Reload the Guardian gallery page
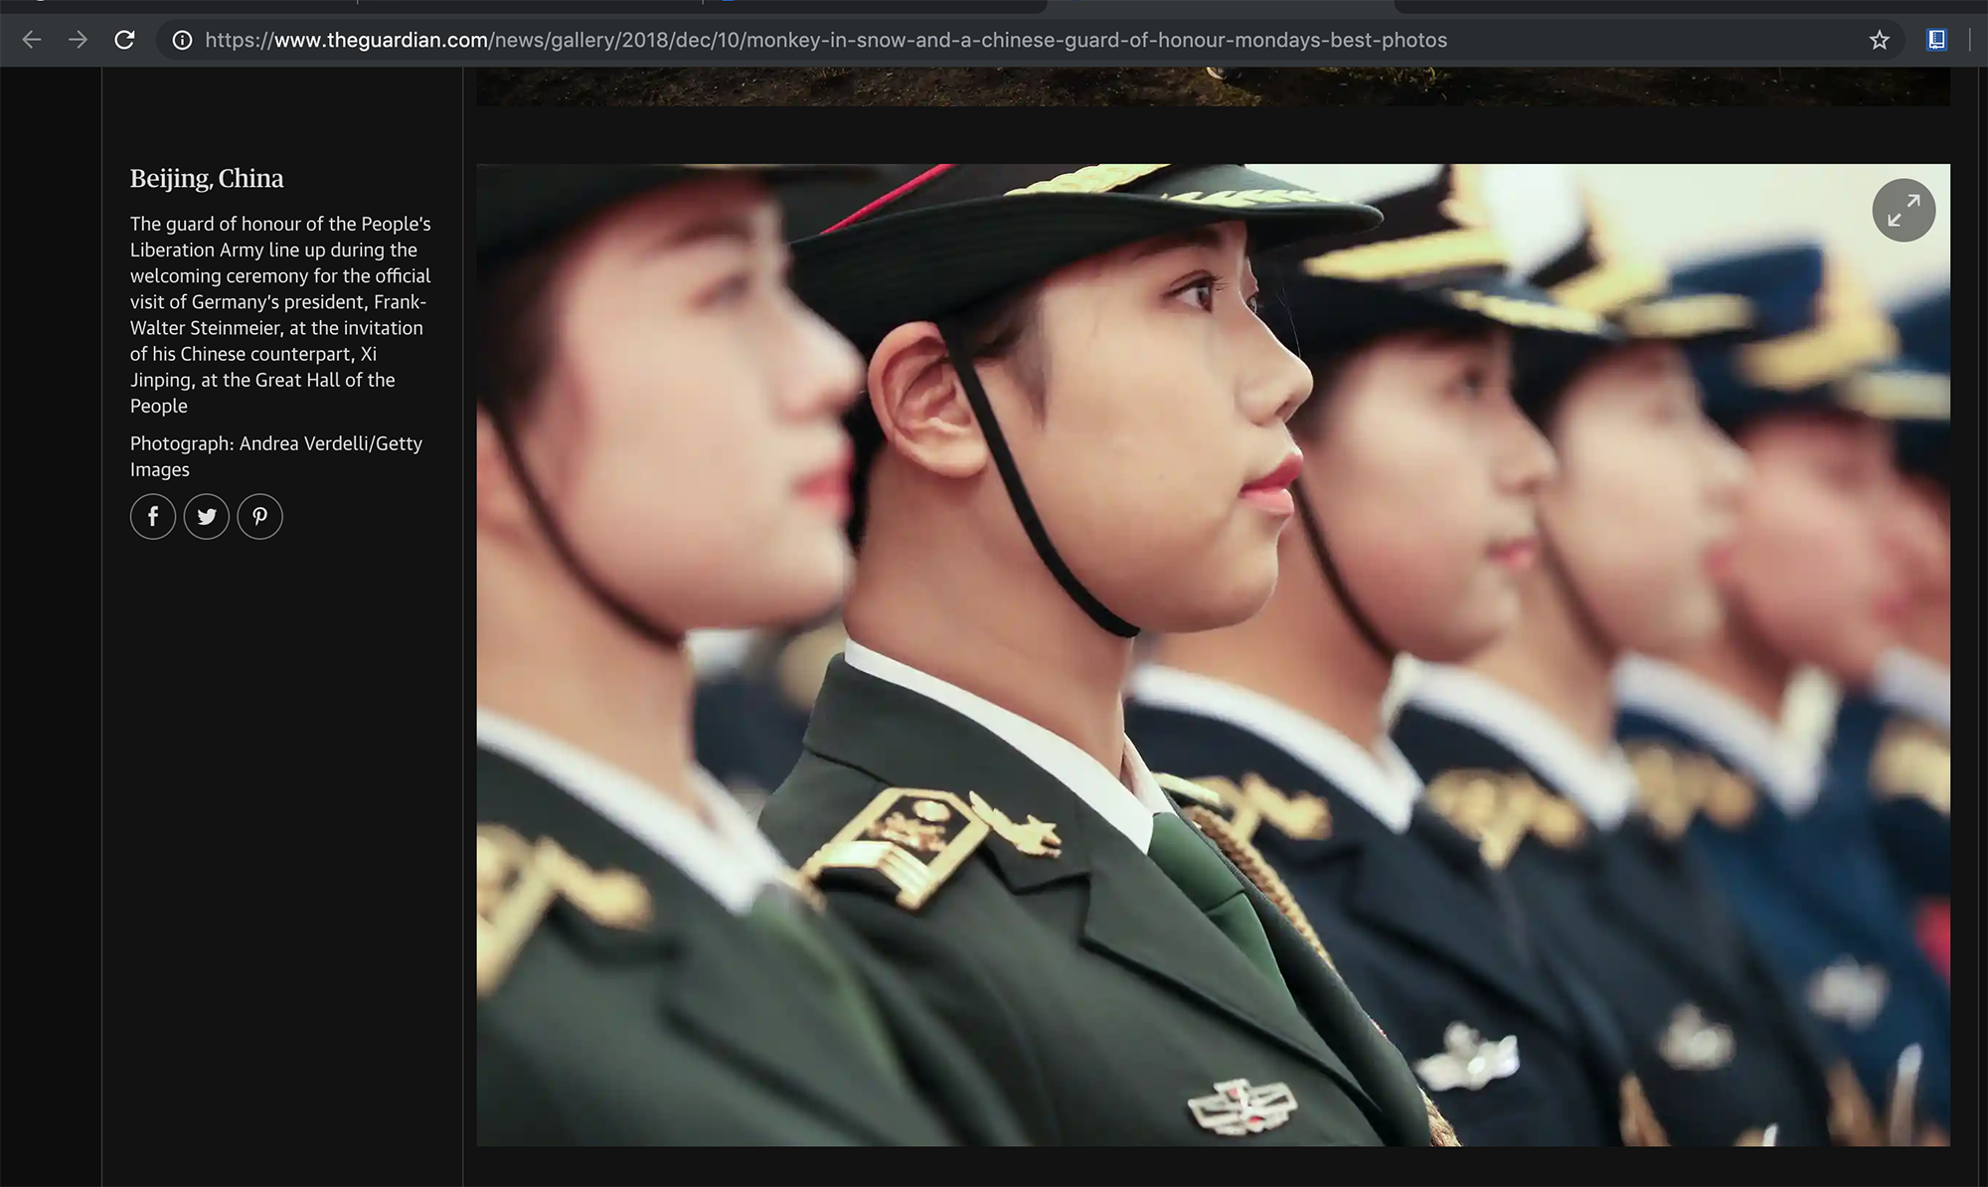This screenshot has width=1988, height=1187. click(x=124, y=40)
